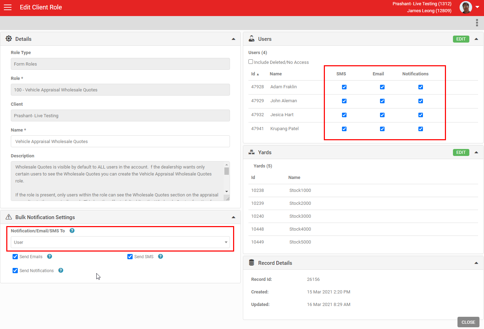Screen dimensions: 484x329
Task: Click Edit button in Yards panel
Action: pyautogui.click(x=461, y=152)
